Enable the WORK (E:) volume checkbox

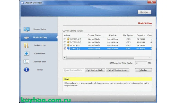coord(65,45)
